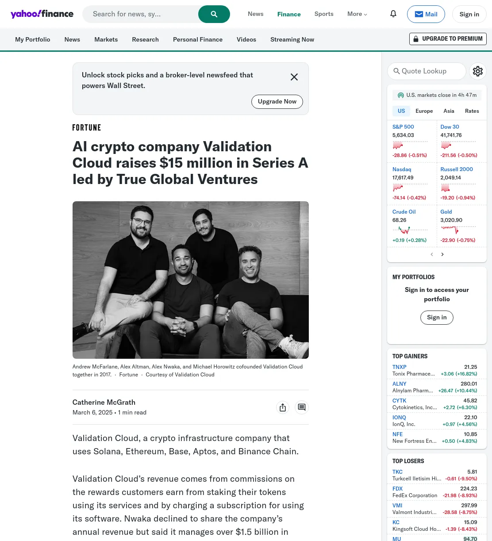Open the S&P 500 quote link

click(403, 127)
